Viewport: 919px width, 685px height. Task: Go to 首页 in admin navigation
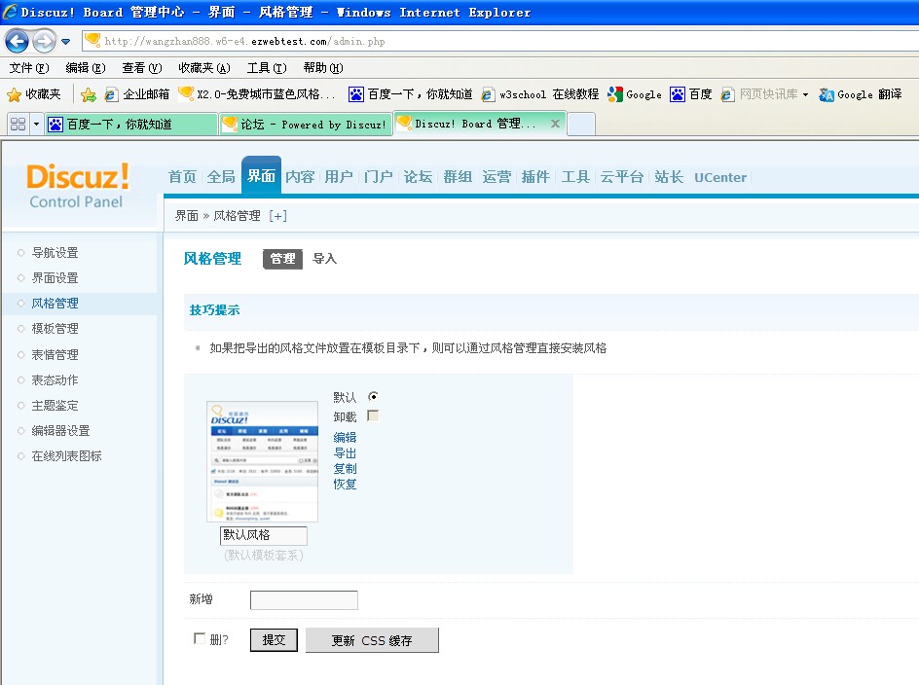[x=182, y=177]
